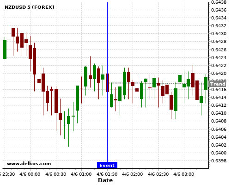
Task: Select the vertical blue event line
Action: (107, 82)
